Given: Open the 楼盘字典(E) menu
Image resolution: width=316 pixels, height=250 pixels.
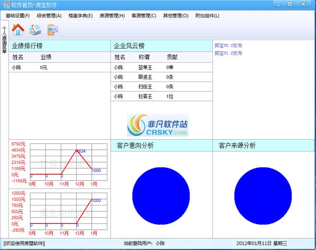Looking at the screenshot, I should (x=80, y=16).
